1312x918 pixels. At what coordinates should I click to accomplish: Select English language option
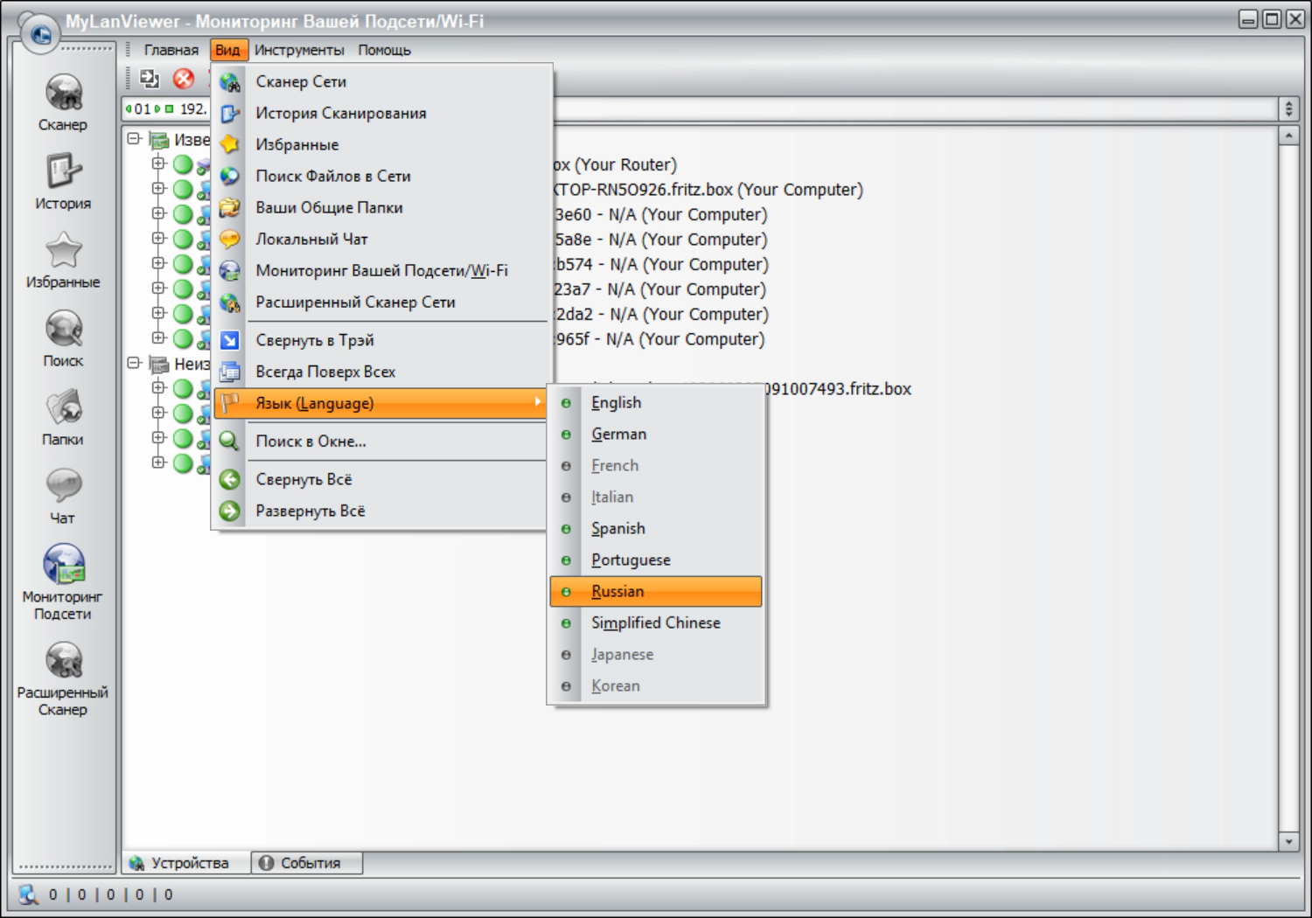[616, 403]
